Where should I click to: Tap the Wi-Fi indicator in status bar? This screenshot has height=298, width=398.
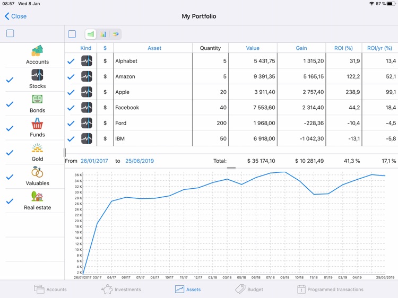pos(371,4)
